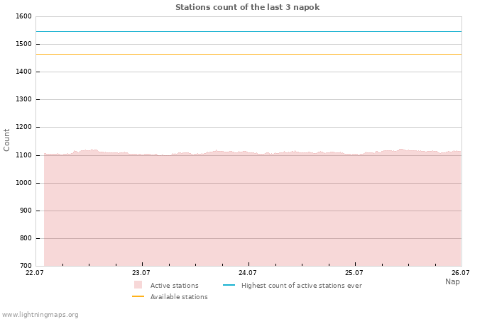
Task: Click the Count y-axis title
Action: pyautogui.click(x=6, y=140)
